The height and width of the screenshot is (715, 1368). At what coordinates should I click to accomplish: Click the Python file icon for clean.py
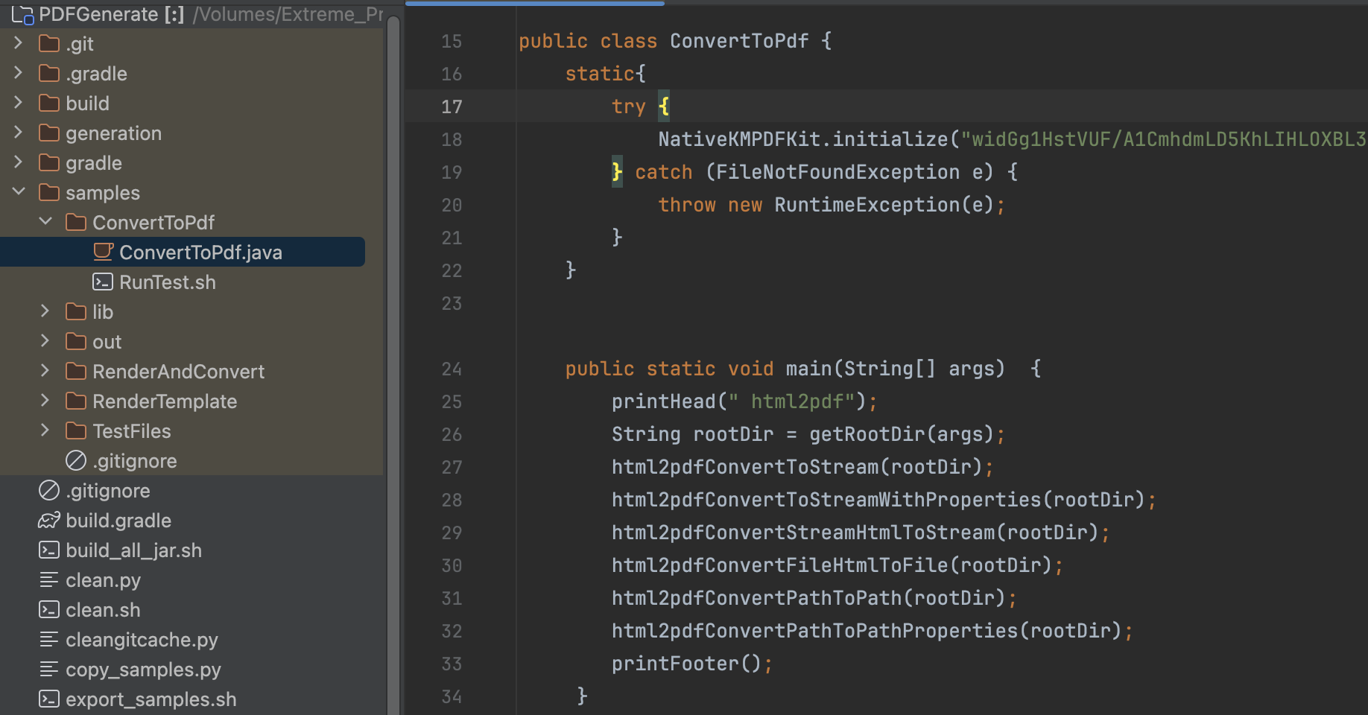[49, 579]
